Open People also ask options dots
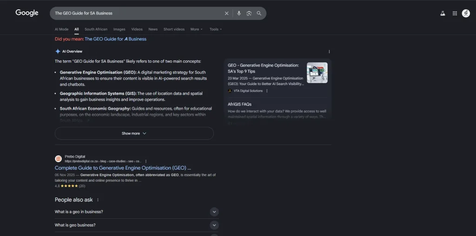 [x=98, y=200]
